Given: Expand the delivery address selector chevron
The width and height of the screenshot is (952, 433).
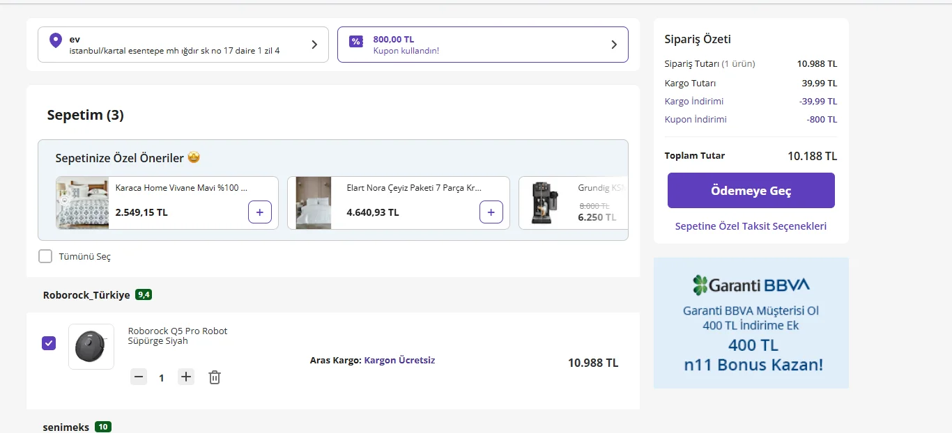Looking at the screenshot, I should (x=314, y=45).
